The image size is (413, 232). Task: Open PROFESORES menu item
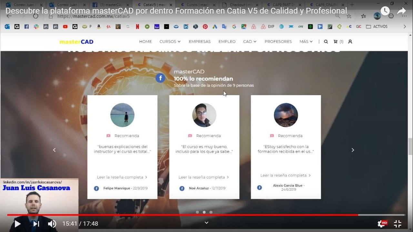[x=278, y=42]
